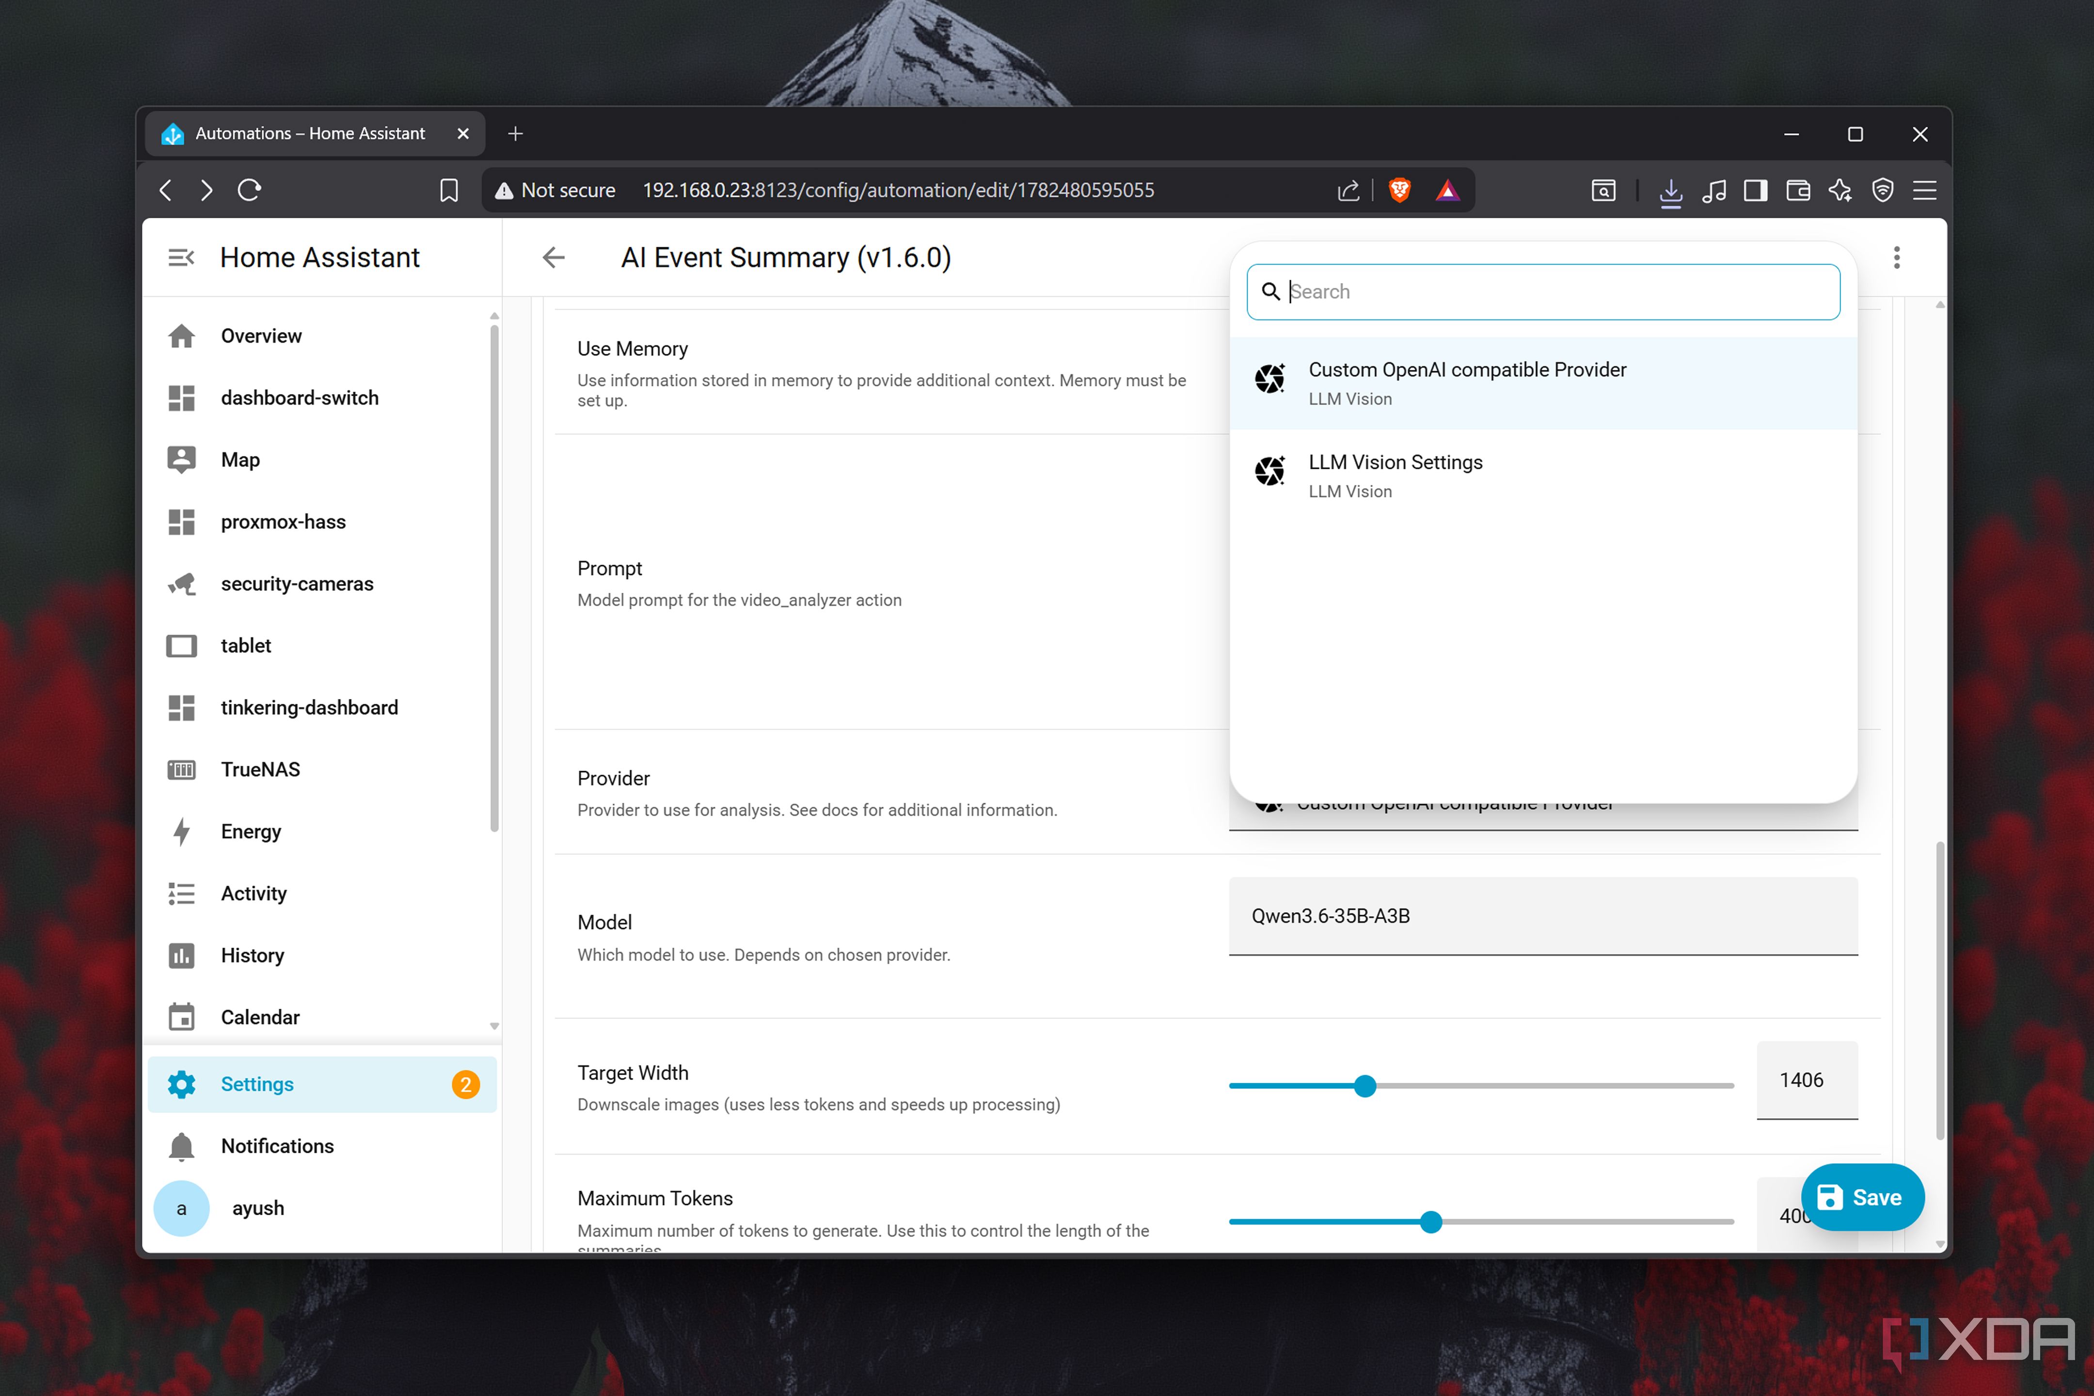
Task: Open the browser downloads icon
Action: [1671, 191]
